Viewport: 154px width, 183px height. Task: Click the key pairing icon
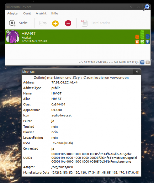(43, 23)
